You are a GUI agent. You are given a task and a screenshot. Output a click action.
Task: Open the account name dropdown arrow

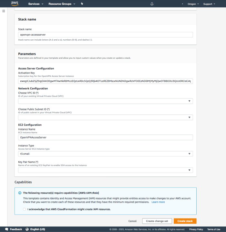182,4
